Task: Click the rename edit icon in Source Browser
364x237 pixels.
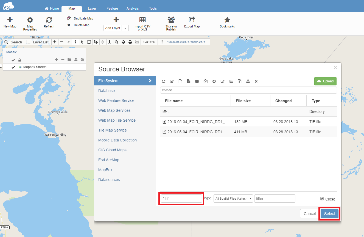Action: [x=223, y=81]
